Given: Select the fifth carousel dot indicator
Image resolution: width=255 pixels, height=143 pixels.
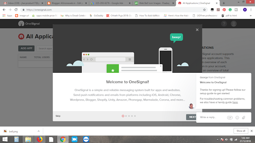Looking at the screenshot, I should (135, 116).
